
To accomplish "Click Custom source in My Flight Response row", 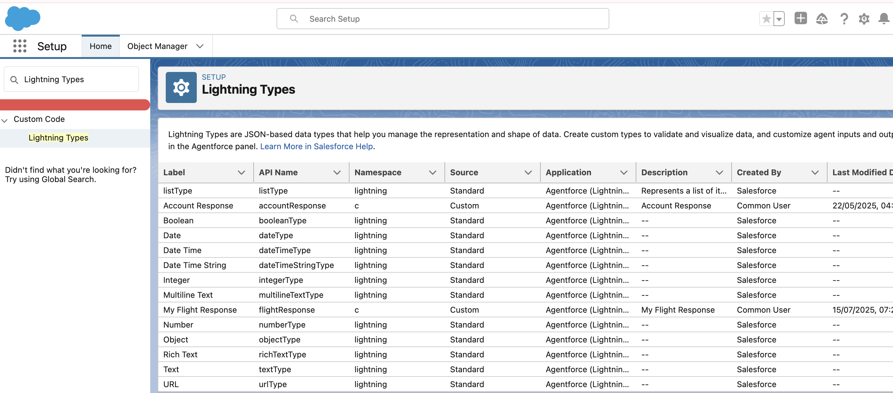I will (465, 310).
